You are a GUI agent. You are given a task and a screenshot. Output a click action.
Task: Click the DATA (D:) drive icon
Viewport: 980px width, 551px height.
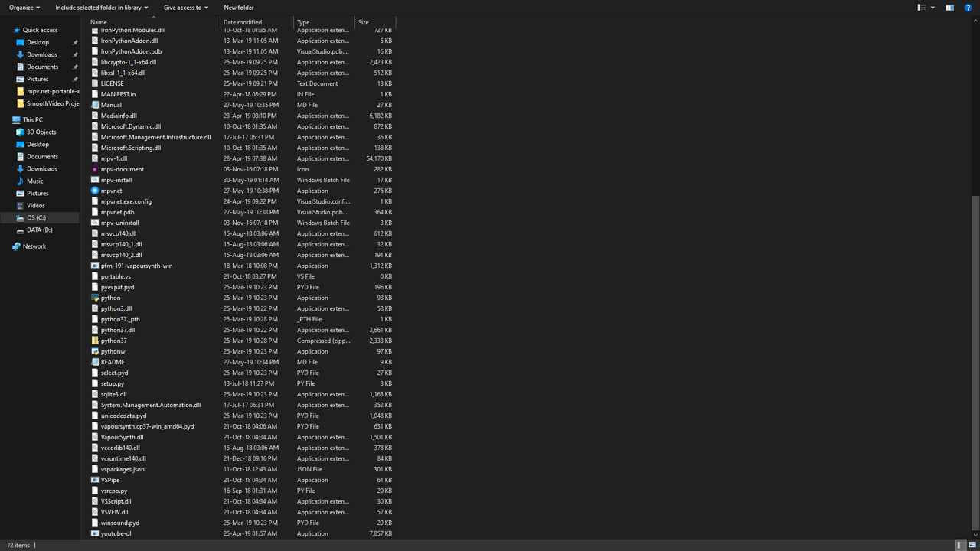coord(21,230)
